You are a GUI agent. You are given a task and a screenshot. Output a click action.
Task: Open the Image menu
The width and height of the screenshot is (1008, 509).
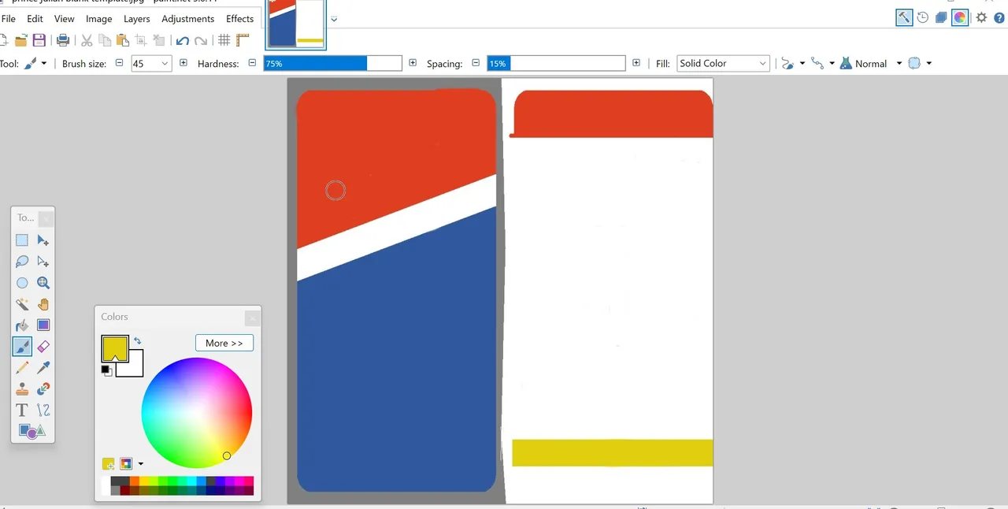pyautogui.click(x=99, y=18)
